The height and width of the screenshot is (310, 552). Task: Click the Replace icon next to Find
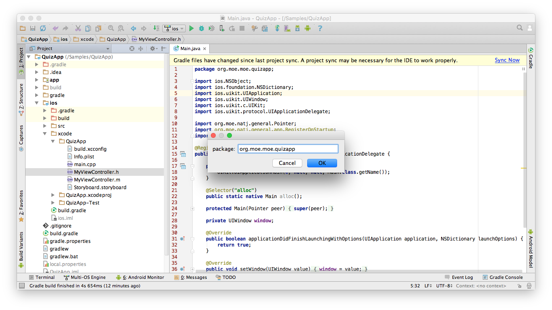click(x=121, y=28)
